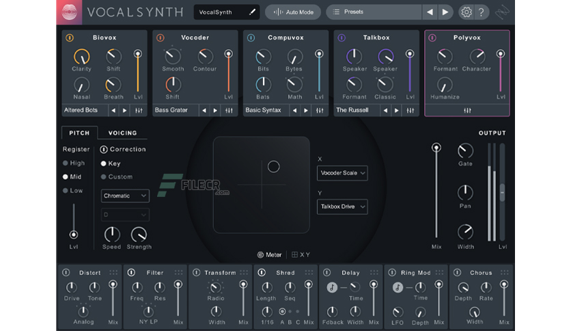Click the Bass Grater preset name
571x331 pixels.
pos(171,110)
